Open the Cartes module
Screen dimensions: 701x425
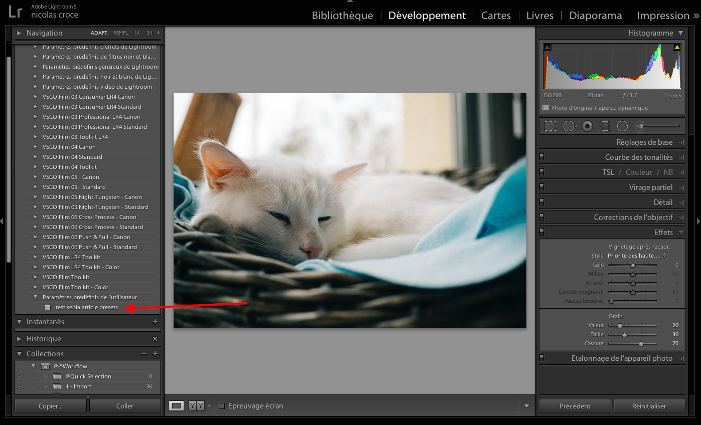click(495, 16)
